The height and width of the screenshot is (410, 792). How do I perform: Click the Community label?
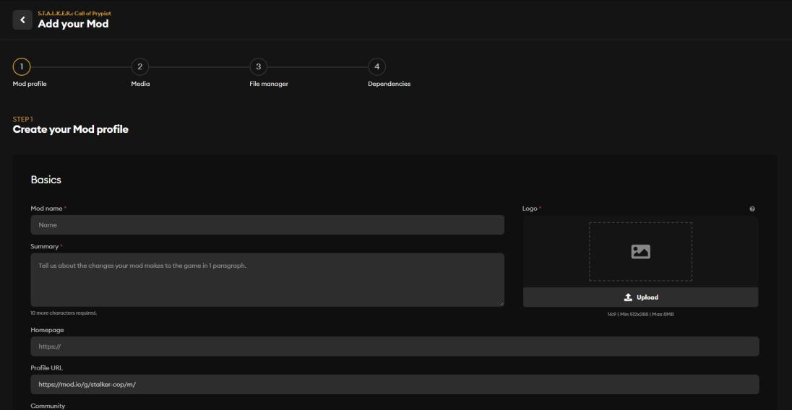(48, 406)
